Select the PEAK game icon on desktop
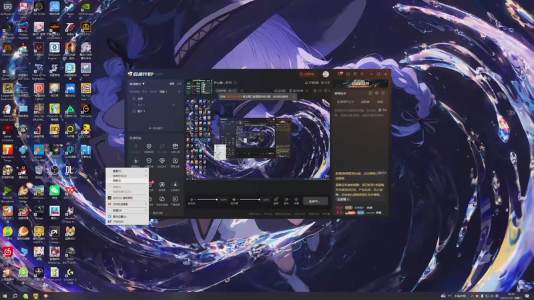The width and height of the screenshot is (534, 300). point(86,70)
